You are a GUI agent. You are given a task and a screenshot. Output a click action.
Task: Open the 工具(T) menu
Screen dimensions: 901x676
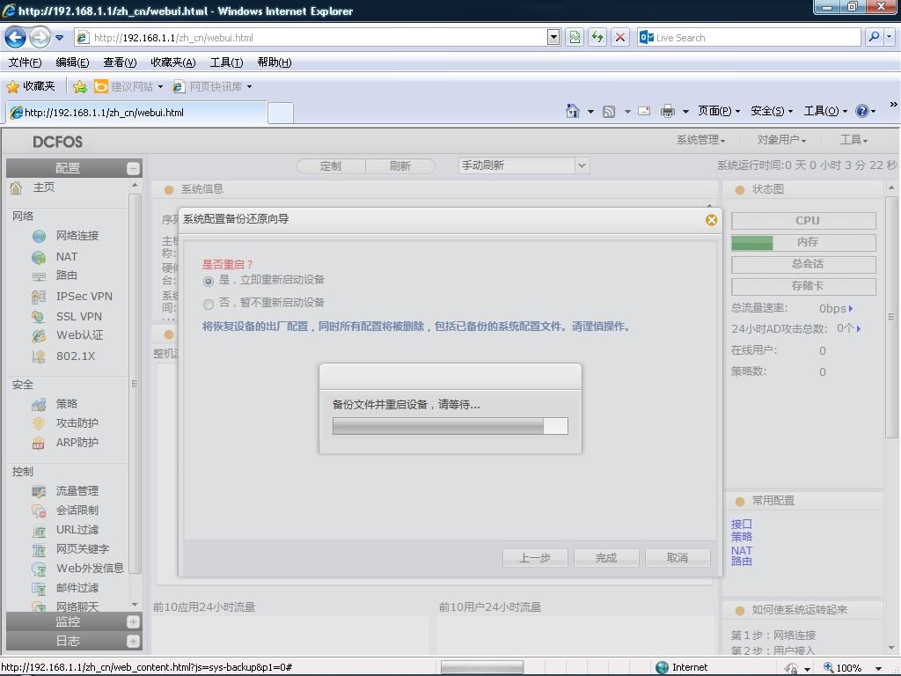(226, 62)
